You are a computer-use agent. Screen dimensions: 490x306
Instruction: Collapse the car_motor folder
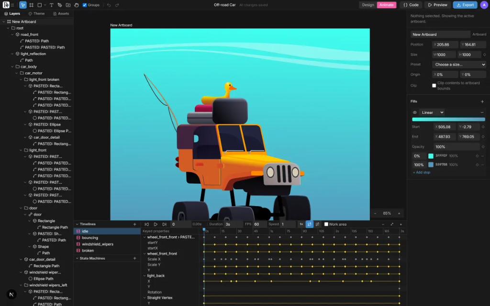click(x=17, y=73)
